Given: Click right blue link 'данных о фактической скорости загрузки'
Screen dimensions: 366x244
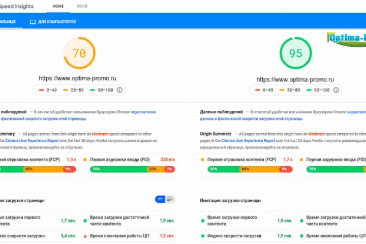Looking at the screenshot, I should coord(251,119).
